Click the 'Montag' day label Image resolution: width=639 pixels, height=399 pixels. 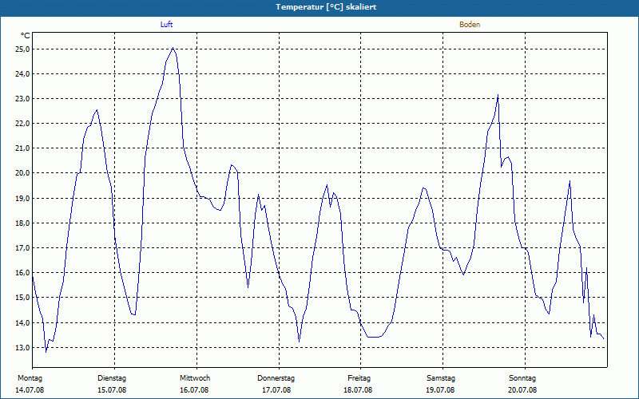pos(30,378)
